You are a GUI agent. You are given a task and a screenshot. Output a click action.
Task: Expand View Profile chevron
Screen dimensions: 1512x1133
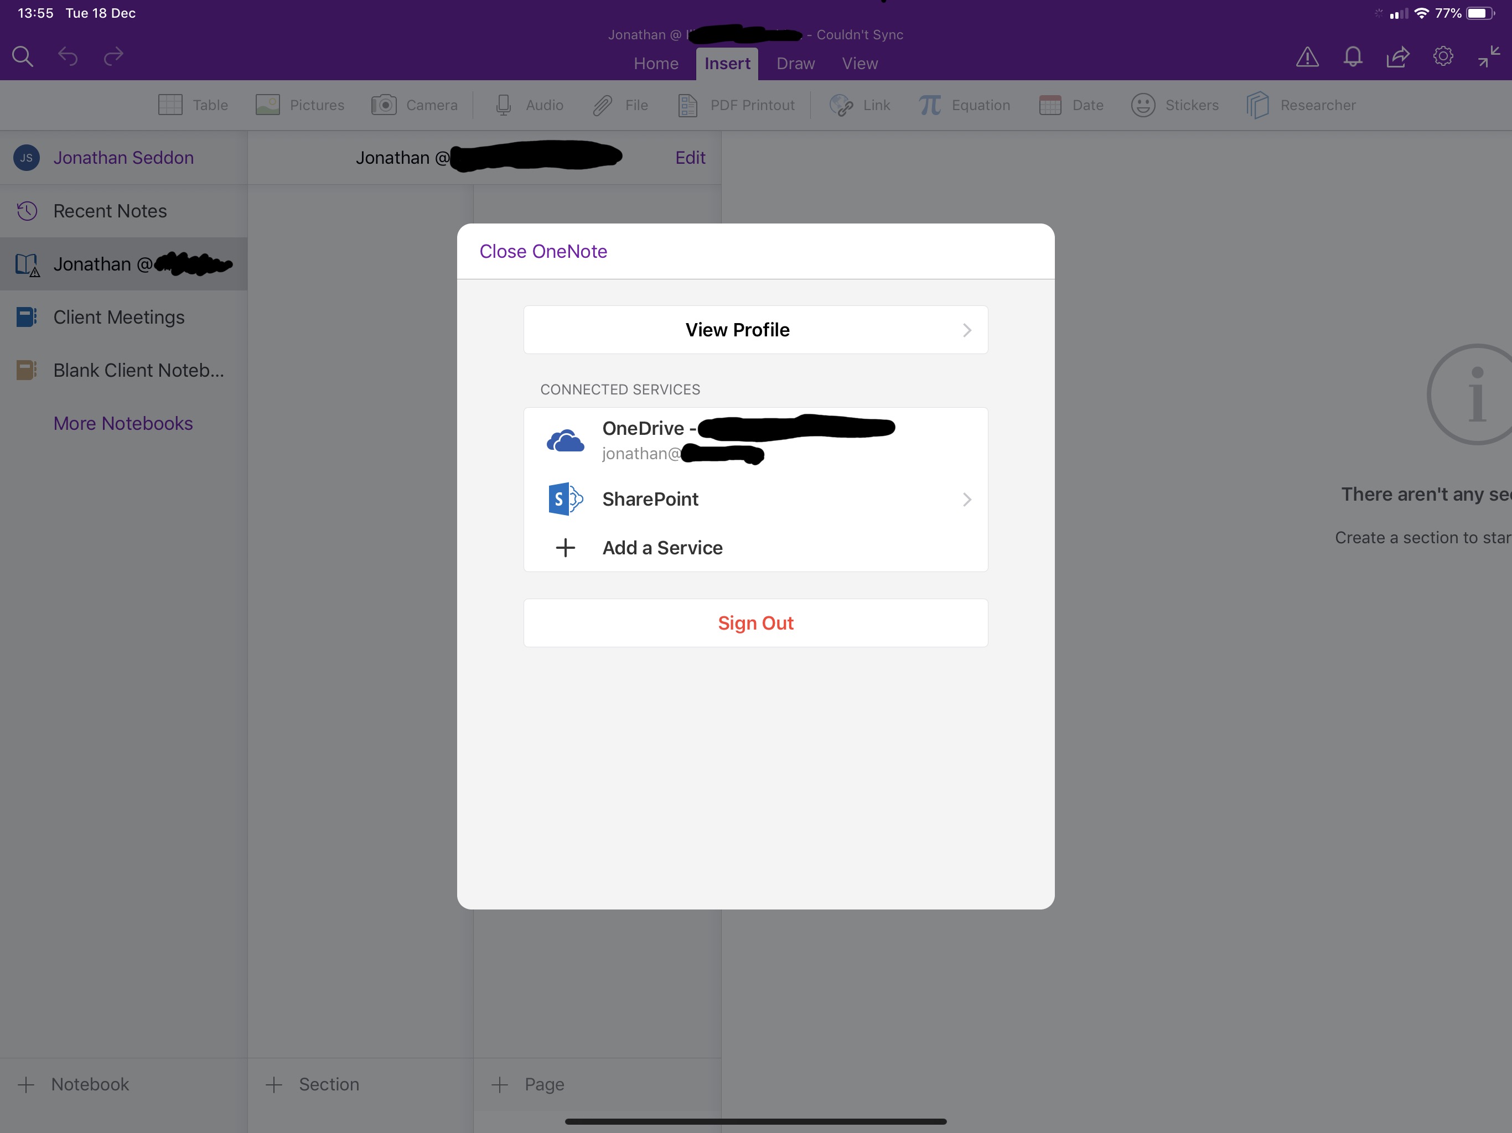pyautogui.click(x=966, y=331)
